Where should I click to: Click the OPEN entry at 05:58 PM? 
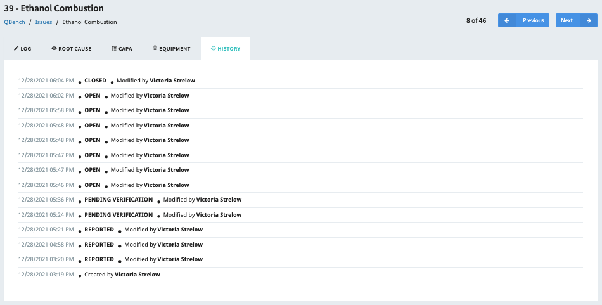300,110
